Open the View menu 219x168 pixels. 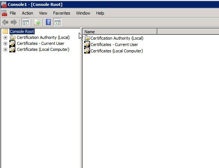[x=43, y=13]
